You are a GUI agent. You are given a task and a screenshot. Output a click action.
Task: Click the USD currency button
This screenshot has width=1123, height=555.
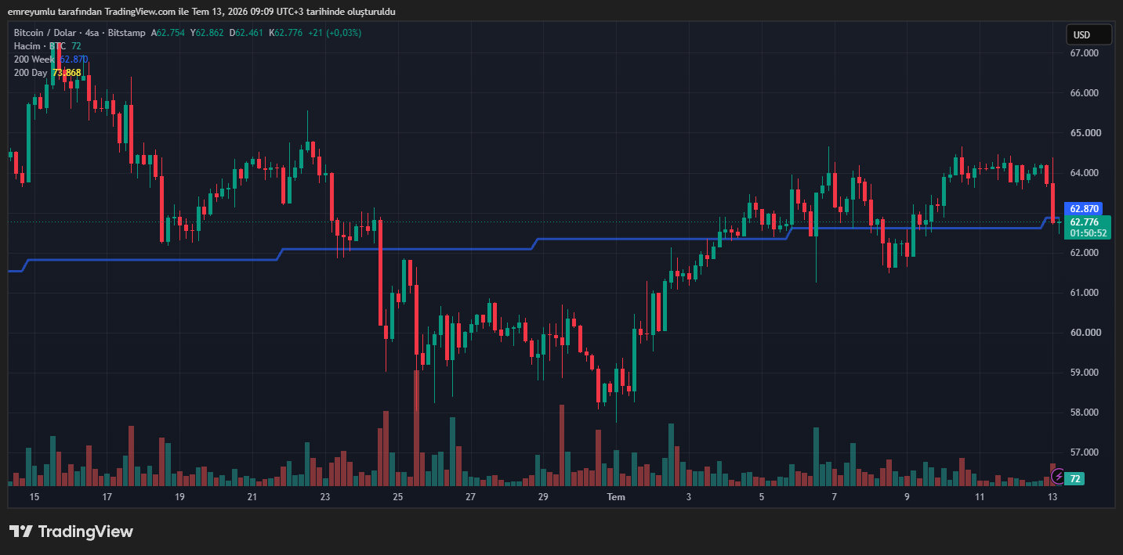(1089, 34)
